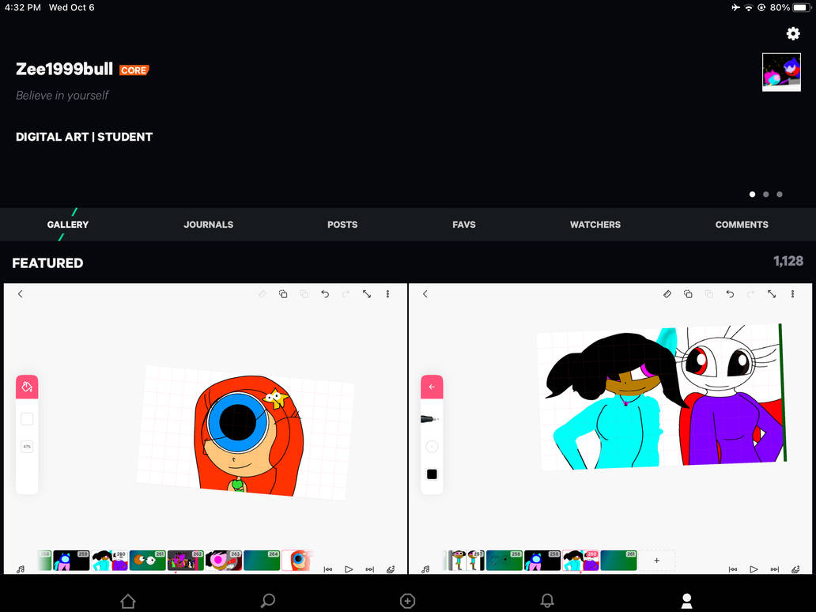Go to Home in bottom navigation

click(x=128, y=601)
